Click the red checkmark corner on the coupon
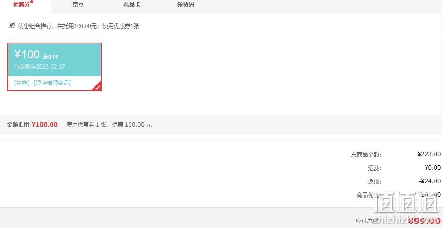443x228 pixels. (97, 87)
